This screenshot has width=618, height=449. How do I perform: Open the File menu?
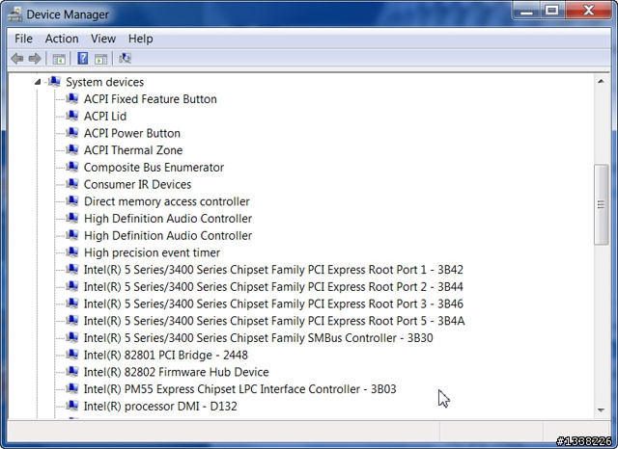23,39
